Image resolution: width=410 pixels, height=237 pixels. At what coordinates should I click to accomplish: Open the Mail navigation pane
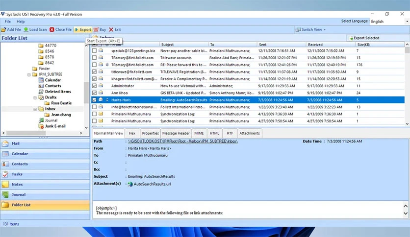tap(45, 143)
